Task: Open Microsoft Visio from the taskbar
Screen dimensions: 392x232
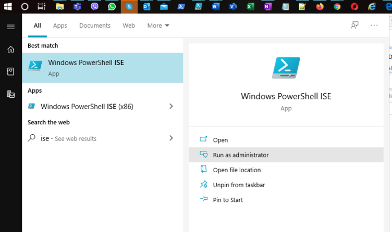Action: (x=233, y=7)
